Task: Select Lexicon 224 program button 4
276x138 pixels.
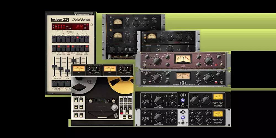Action: pyautogui.click(x=68, y=39)
